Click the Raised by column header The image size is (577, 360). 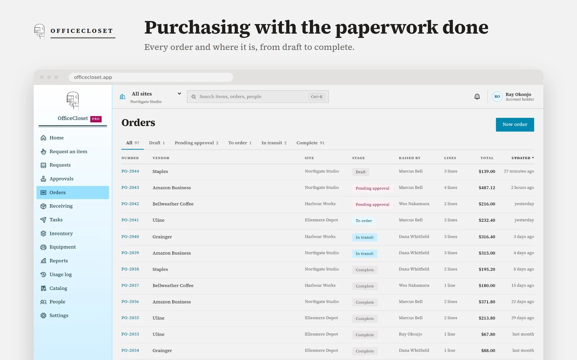tap(410, 158)
